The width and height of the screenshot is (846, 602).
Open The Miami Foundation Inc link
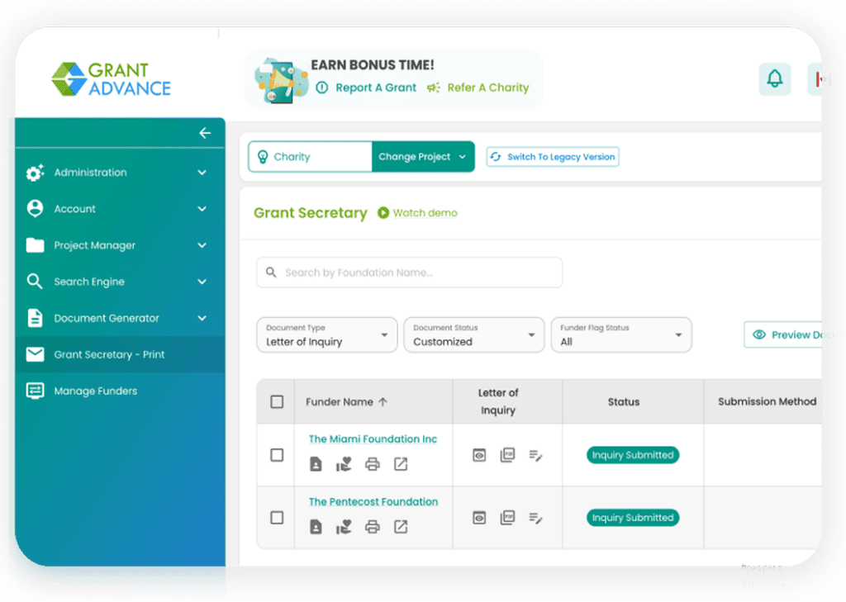373,439
